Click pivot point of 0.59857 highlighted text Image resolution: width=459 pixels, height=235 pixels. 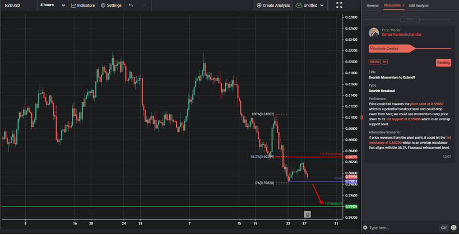427,104
